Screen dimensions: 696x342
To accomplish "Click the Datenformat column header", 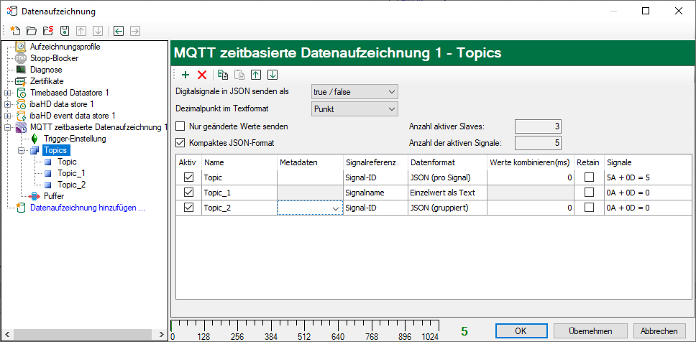I will tap(447, 162).
